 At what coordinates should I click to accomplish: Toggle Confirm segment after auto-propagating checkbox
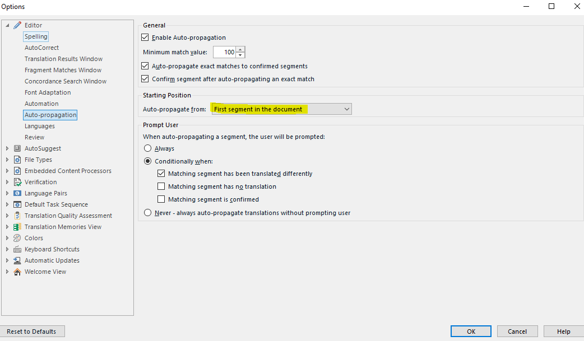point(146,79)
